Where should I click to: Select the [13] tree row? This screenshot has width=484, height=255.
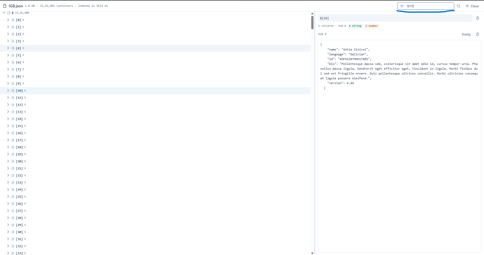coord(155,112)
